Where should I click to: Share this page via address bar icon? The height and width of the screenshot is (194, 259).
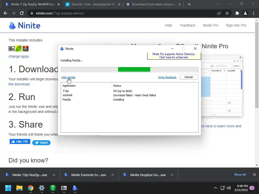(219, 13)
